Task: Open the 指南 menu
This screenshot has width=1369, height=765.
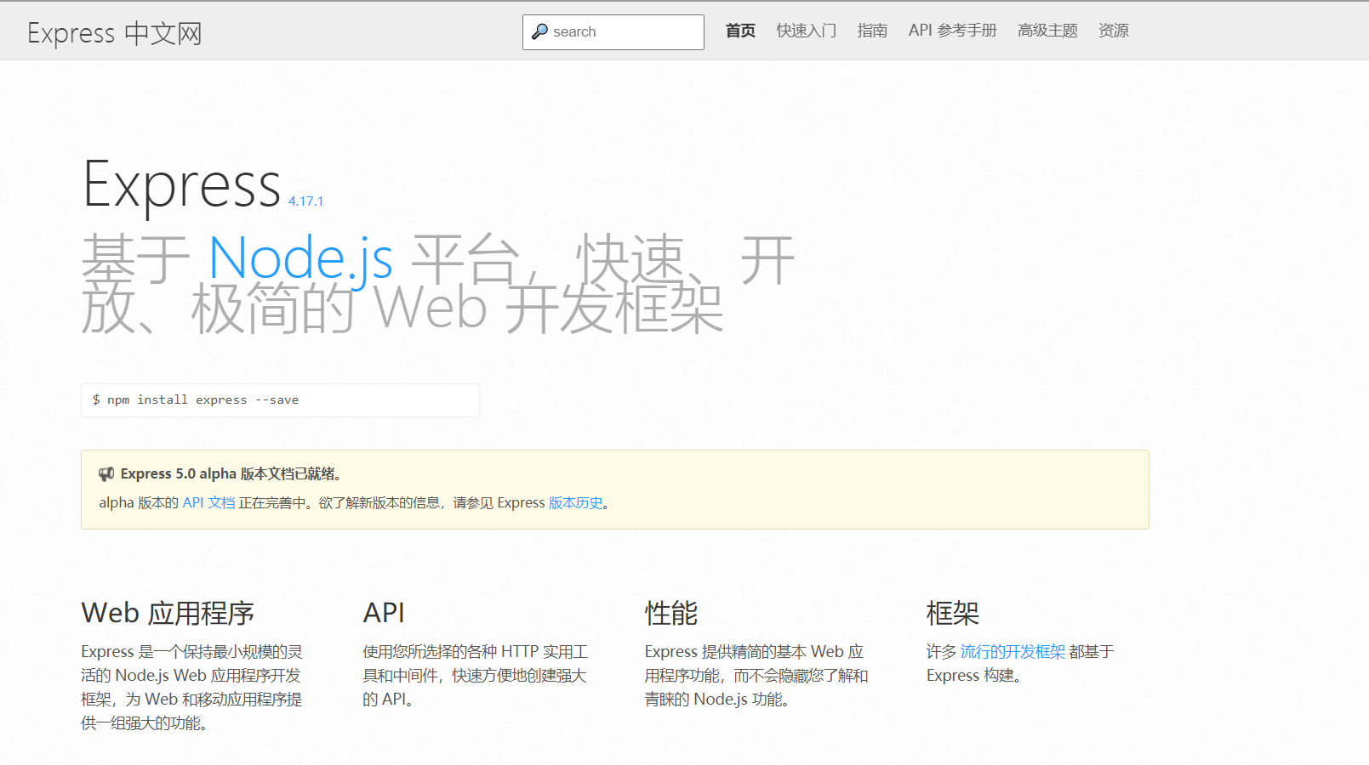Action: (x=872, y=31)
